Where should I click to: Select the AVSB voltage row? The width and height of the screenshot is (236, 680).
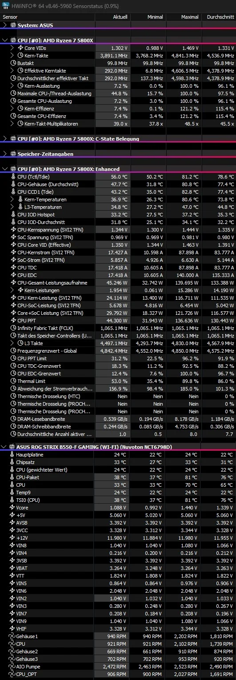click(118, 523)
